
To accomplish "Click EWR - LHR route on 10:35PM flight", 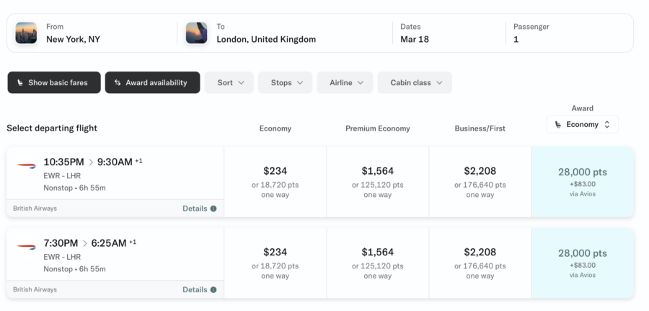I will (62, 175).
